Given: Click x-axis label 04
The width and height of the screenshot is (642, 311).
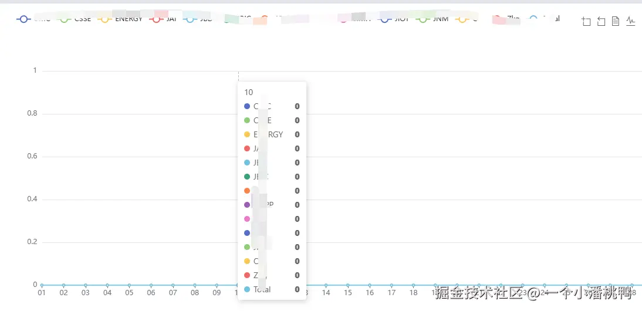Looking at the screenshot, I should 107,293.
